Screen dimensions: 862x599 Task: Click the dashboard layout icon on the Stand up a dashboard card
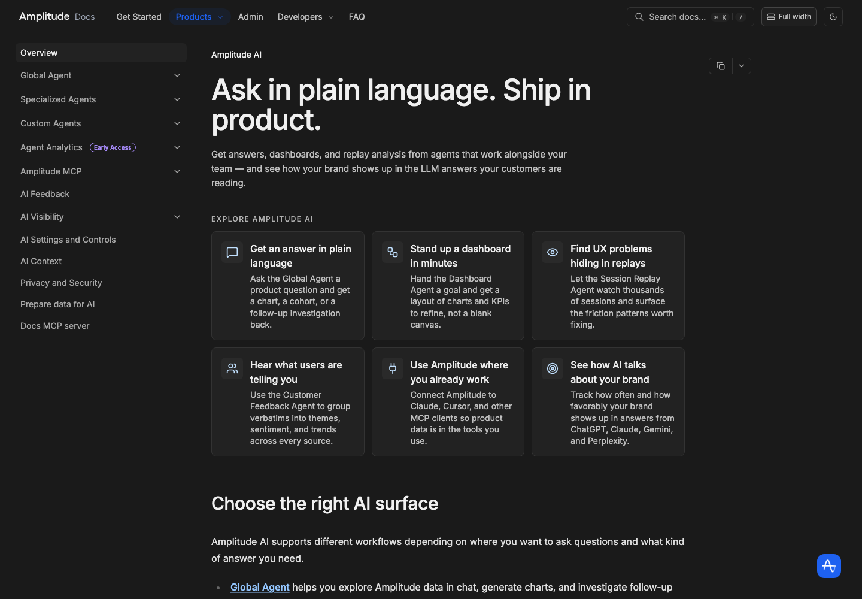point(393,252)
